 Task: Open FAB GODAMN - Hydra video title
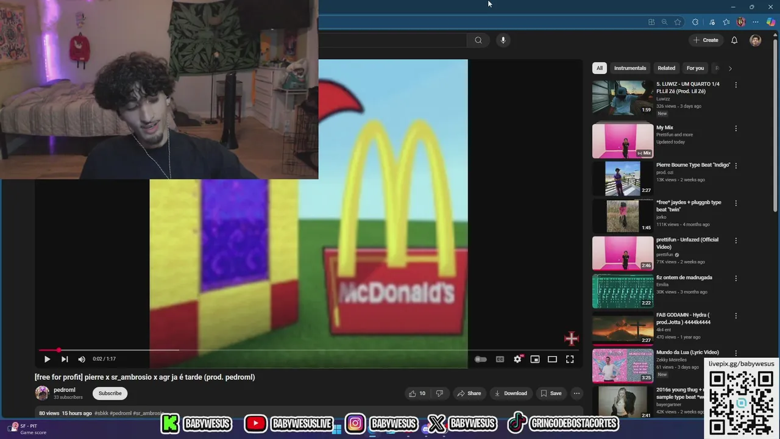(683, 318)
